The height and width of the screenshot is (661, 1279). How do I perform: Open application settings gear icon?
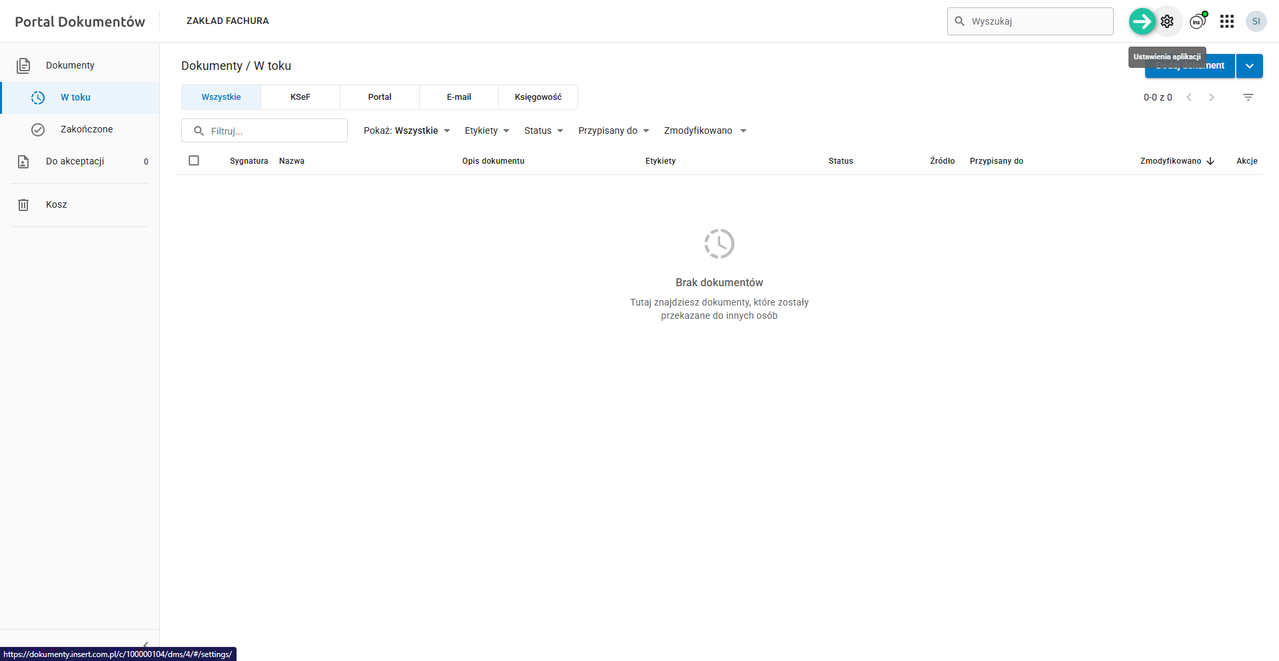point(1167,21)
